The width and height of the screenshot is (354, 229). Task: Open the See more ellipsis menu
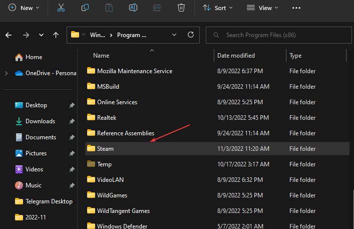point(296,8)
